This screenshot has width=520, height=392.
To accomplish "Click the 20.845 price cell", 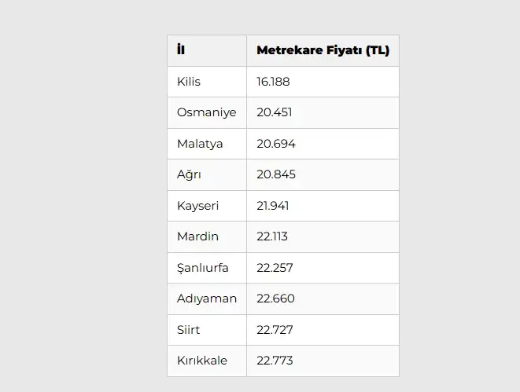I will click(275, 174).
